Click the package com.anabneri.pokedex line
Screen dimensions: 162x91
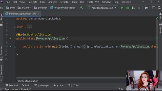[39, 18]
